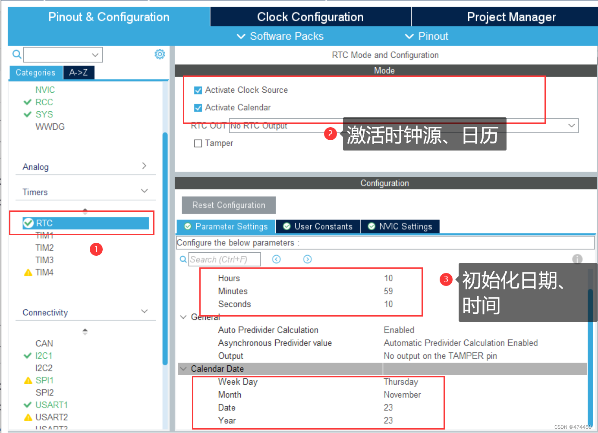The image size is (598, 433).
Task: Open the NVIC Settings tab
Action: (400, 226)
